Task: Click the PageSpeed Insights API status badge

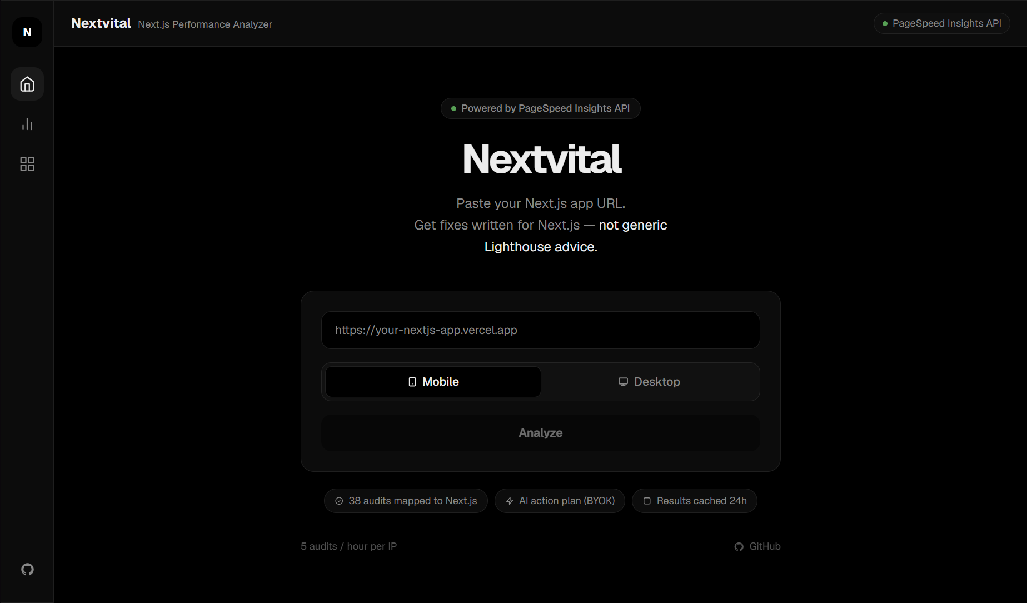Action: click(x=942, y=23)
